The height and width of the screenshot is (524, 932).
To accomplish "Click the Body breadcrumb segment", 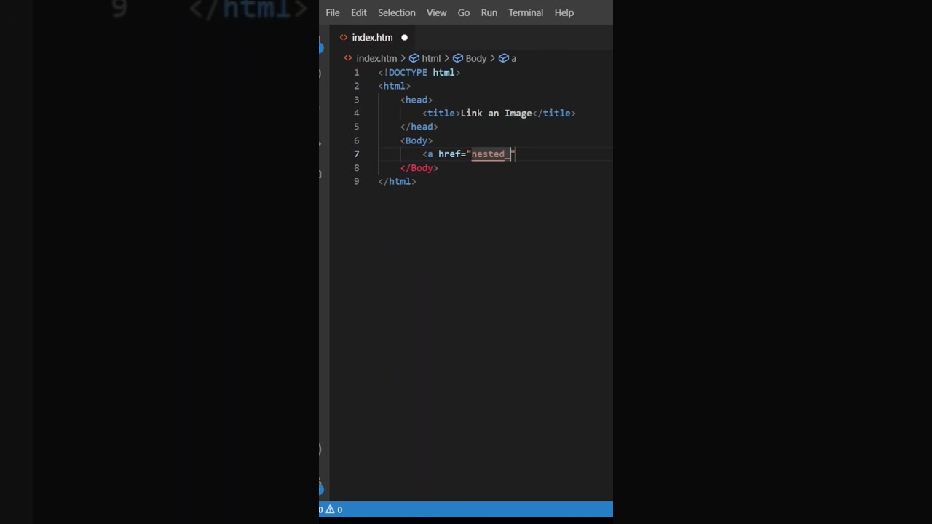I will 476,58.
